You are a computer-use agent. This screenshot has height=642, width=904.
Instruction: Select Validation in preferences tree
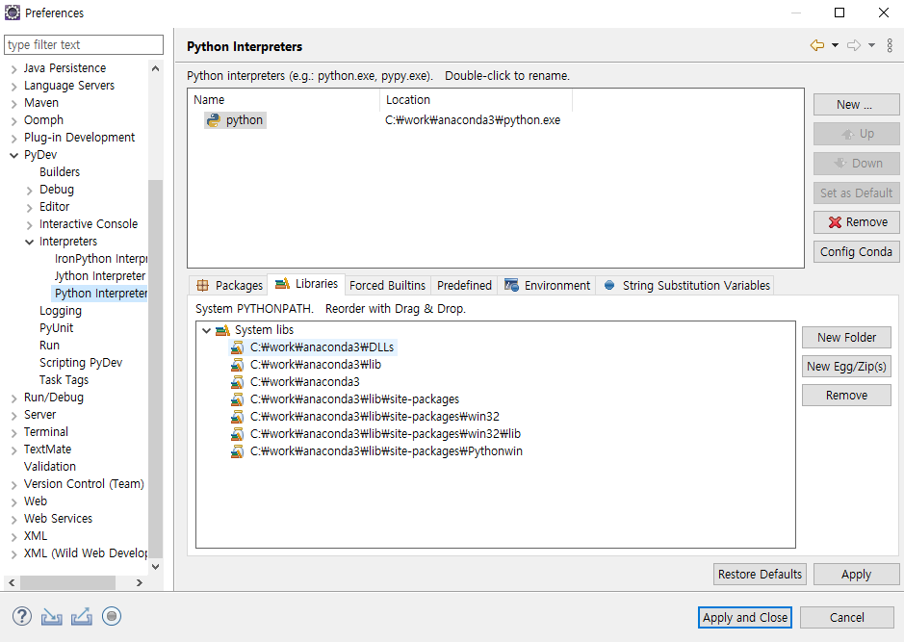click(50, 466)
